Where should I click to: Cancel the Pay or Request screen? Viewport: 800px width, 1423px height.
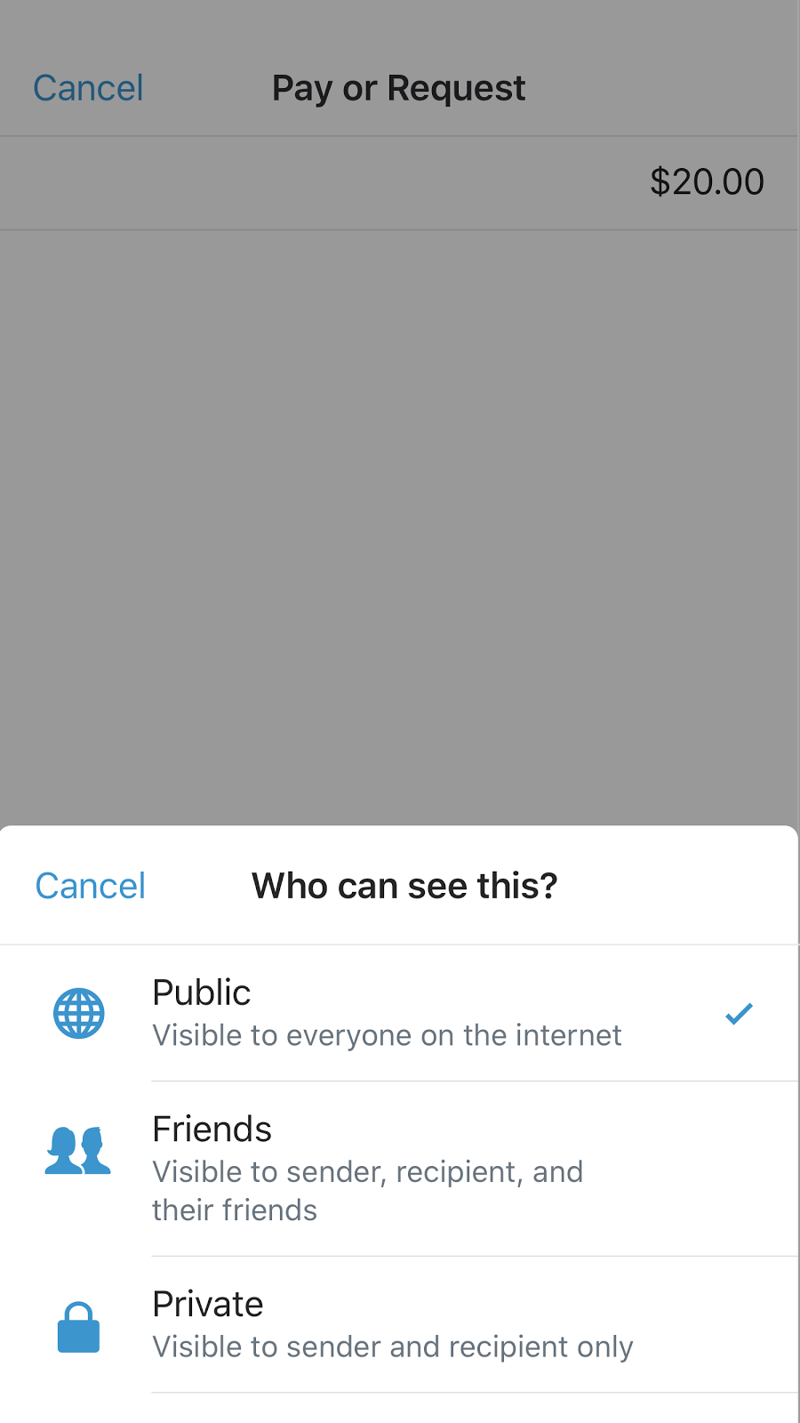tap(88, 88)
